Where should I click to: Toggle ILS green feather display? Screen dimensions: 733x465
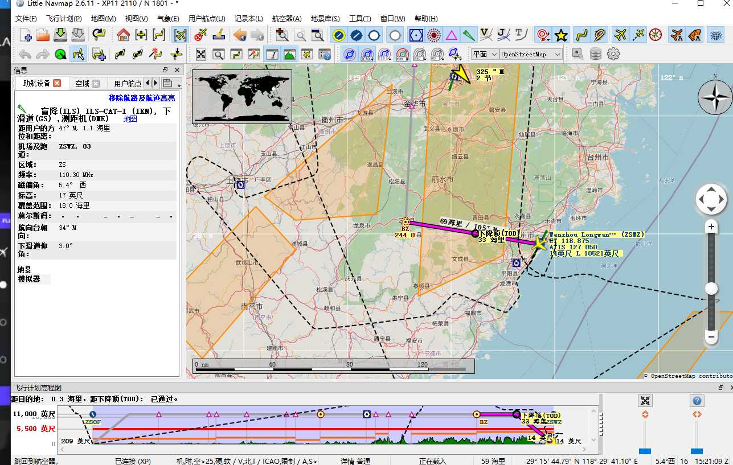coord(469,35)
